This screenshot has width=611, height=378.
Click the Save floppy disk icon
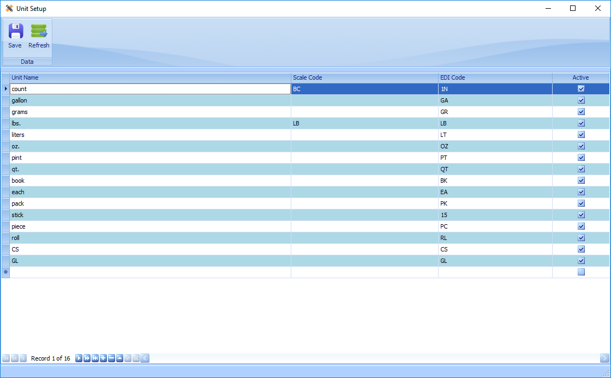(15, 32)
